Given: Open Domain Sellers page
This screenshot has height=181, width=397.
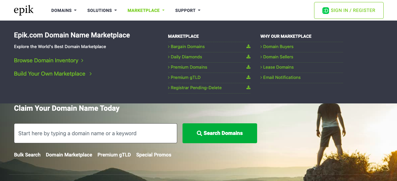Looking at the screenshot, I should tap(278, 57).
